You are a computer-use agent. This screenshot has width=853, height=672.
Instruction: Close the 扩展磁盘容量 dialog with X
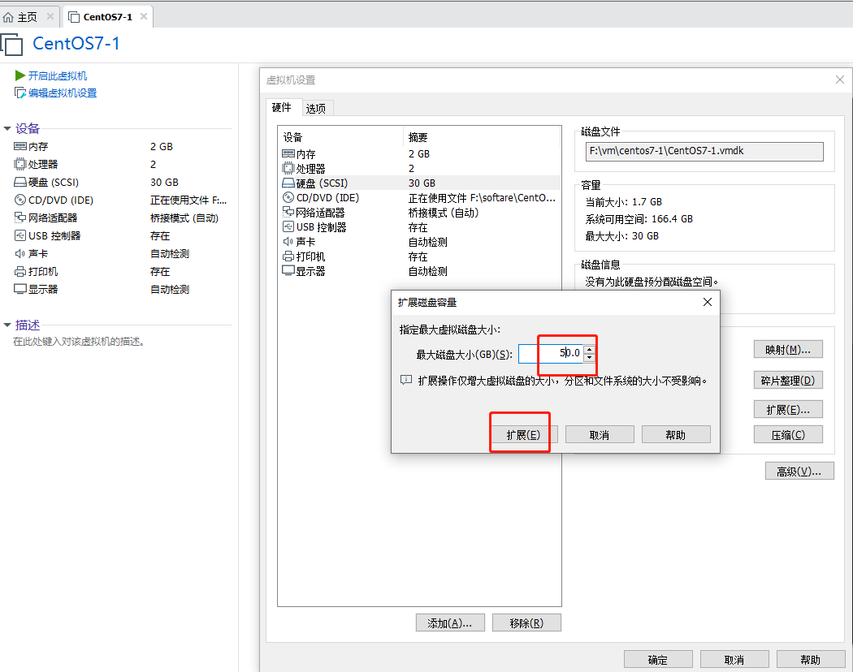click(x=708, y=302)
